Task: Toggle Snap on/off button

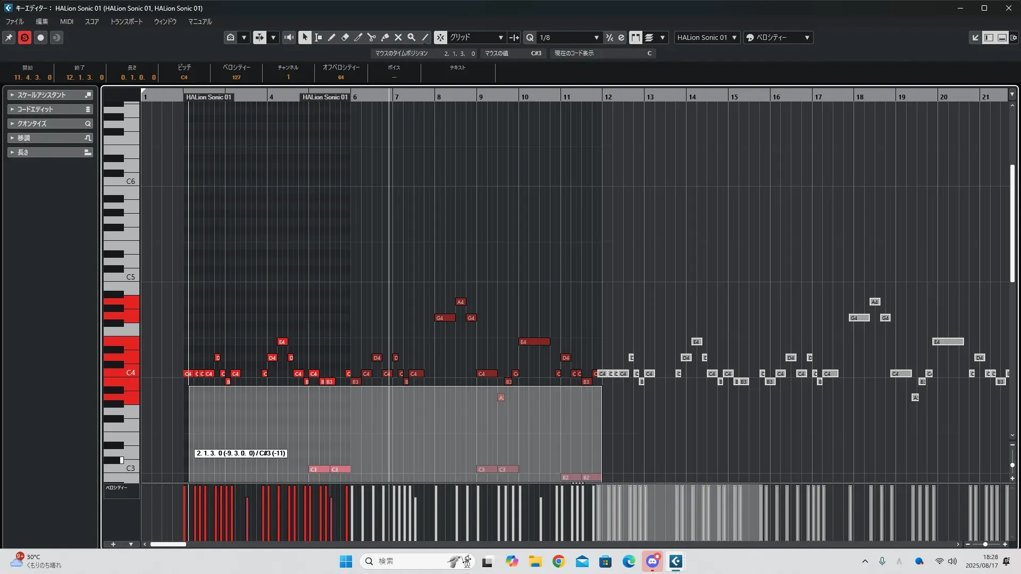Action: 440,37
